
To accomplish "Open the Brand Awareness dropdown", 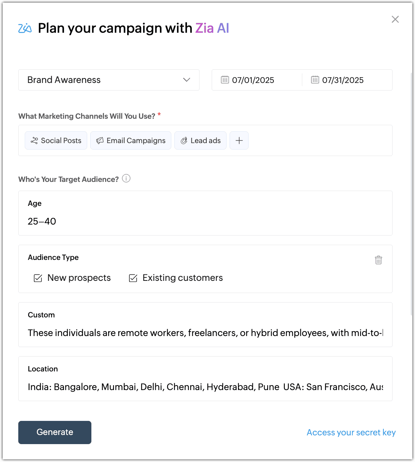I will tap(109, 80).
